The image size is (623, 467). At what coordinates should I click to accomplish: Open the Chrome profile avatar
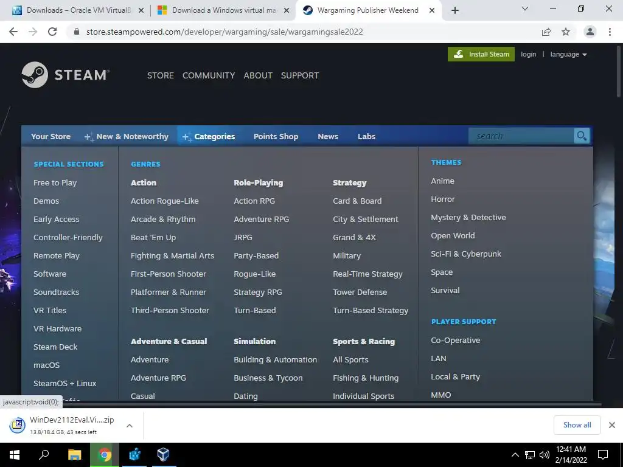[590, 32]
